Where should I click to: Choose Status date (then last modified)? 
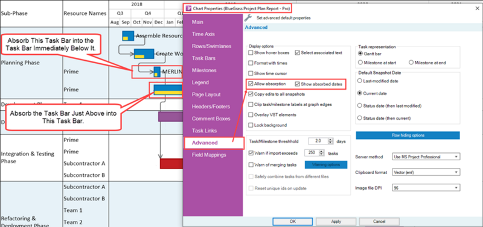(360, 105)
